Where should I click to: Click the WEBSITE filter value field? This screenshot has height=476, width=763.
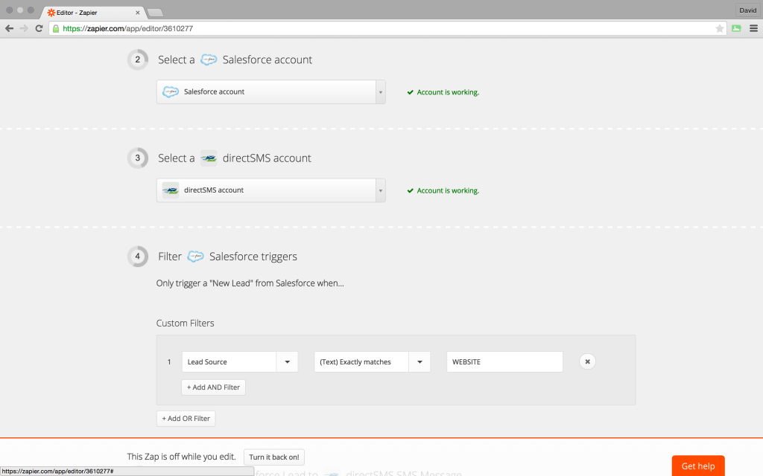[x=504, y=362]
